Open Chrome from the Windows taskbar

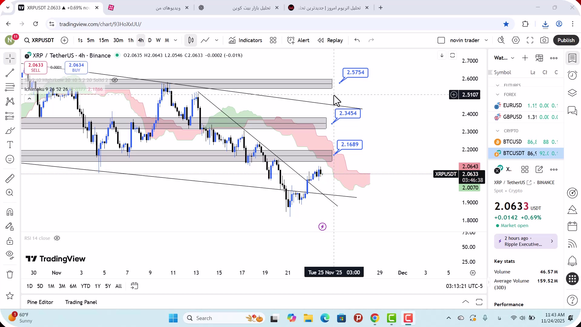(375, 318)
